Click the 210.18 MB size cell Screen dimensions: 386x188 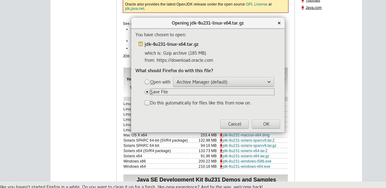207,166
